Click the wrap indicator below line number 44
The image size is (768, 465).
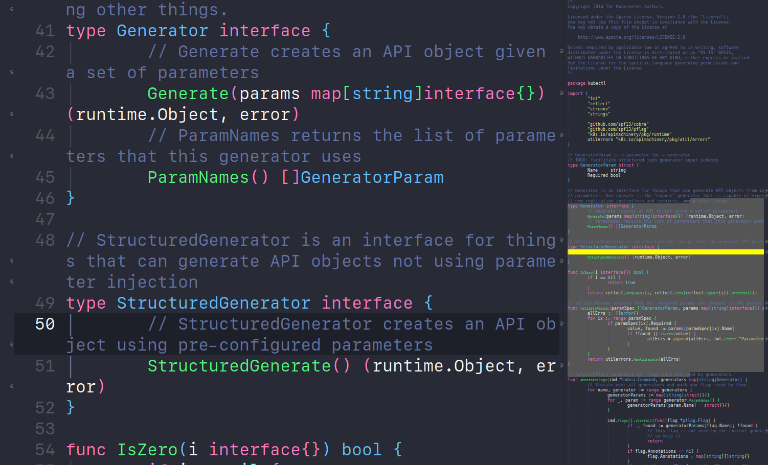[x=12, y=156]
